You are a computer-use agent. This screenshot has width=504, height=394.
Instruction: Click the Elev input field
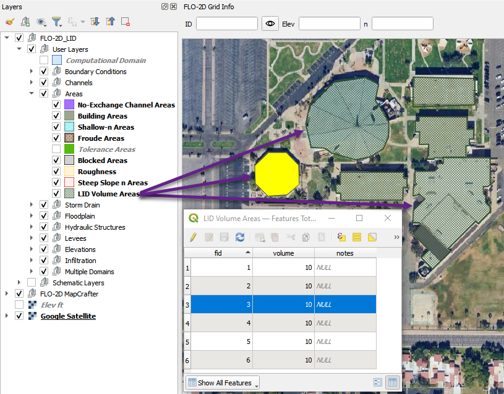pos(329,23)
